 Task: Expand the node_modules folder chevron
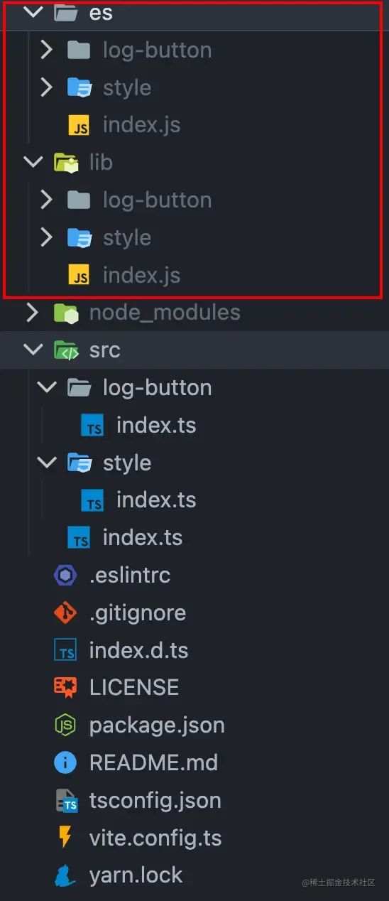click(x=33, y=312)
